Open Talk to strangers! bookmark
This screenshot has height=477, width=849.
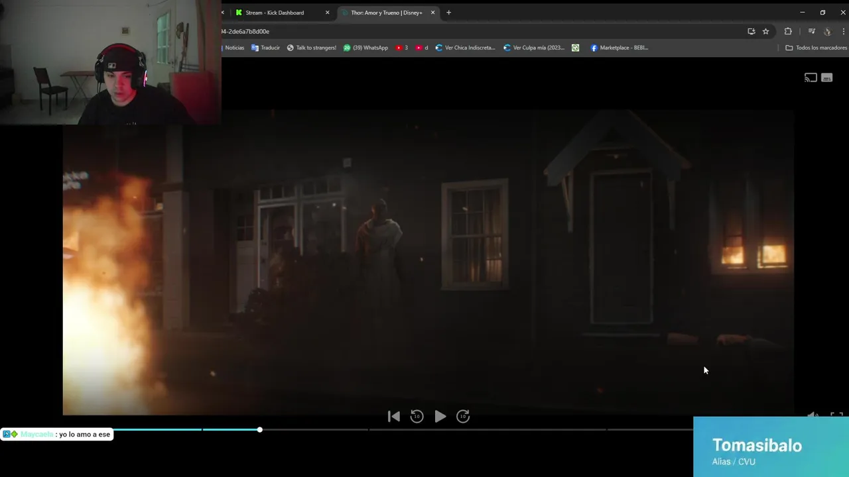pos(311,48)
